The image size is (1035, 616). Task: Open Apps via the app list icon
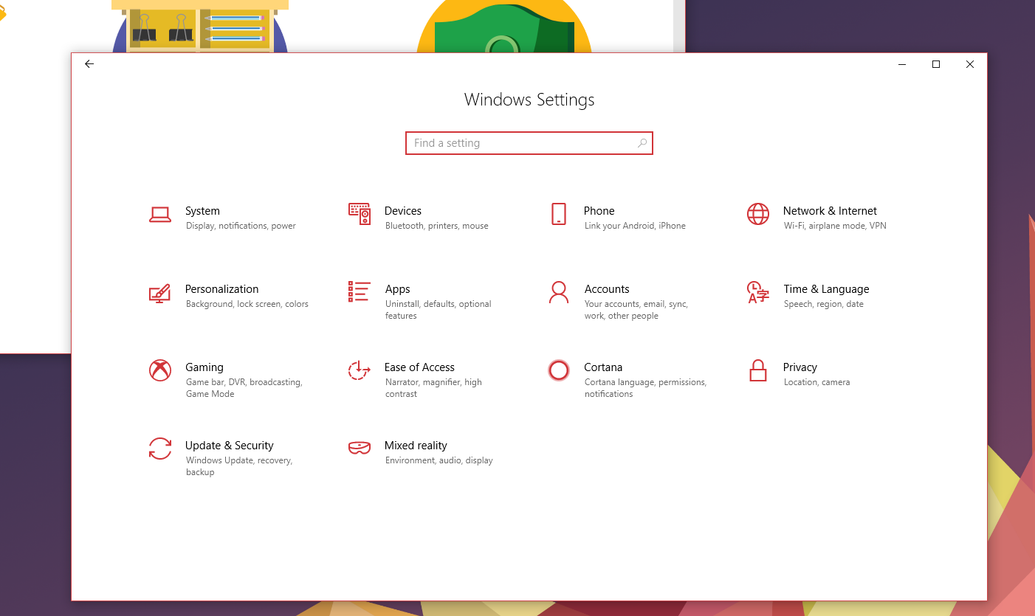coord(359,293)
